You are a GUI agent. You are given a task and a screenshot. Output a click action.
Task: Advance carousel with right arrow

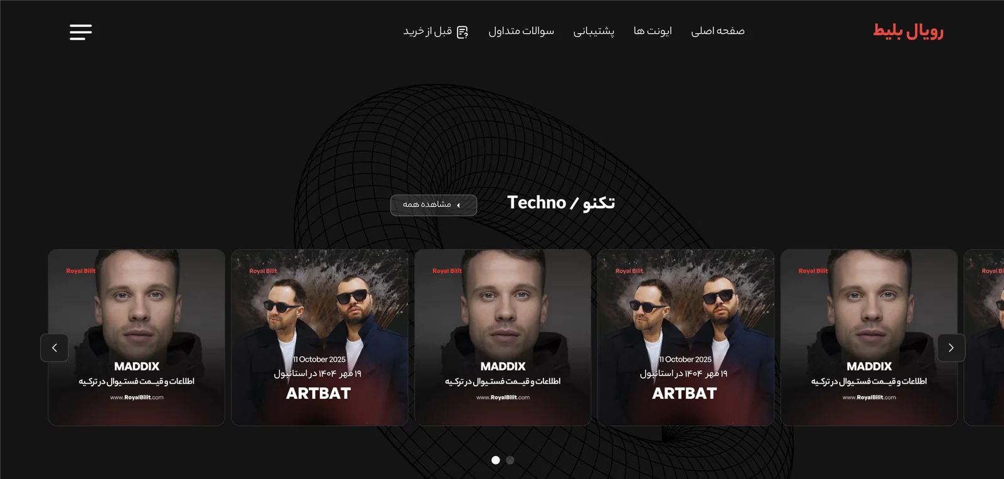(x=951, y=348)
